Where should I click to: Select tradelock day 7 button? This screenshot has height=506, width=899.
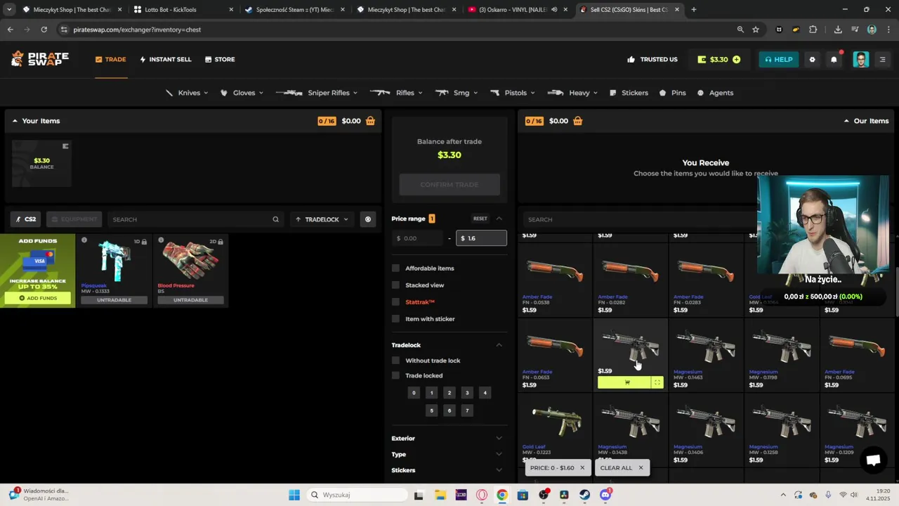pos(467,410)
